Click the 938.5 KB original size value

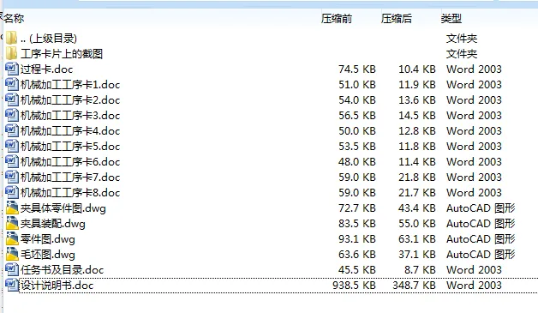(x=354, y=286)
